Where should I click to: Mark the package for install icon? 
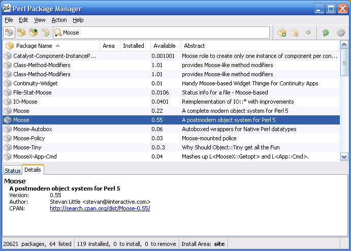click(x=282, y=33)
